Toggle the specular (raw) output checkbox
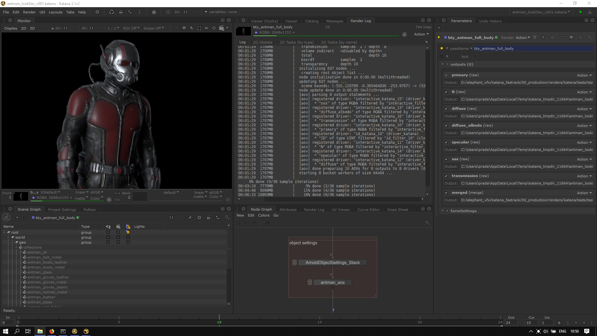The width and height of the screenshot is (597, 336). (446, 142)
